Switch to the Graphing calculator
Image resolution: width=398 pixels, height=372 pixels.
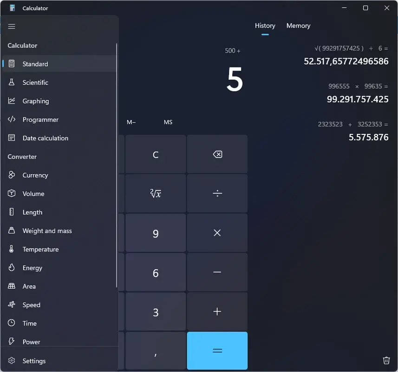click(x=36, y=101)
